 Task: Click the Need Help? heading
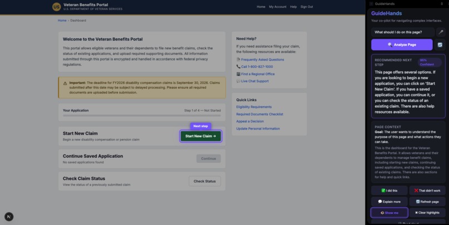point(246,38)
